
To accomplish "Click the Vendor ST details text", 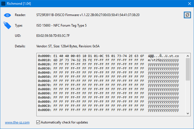I will pos(68,46).
